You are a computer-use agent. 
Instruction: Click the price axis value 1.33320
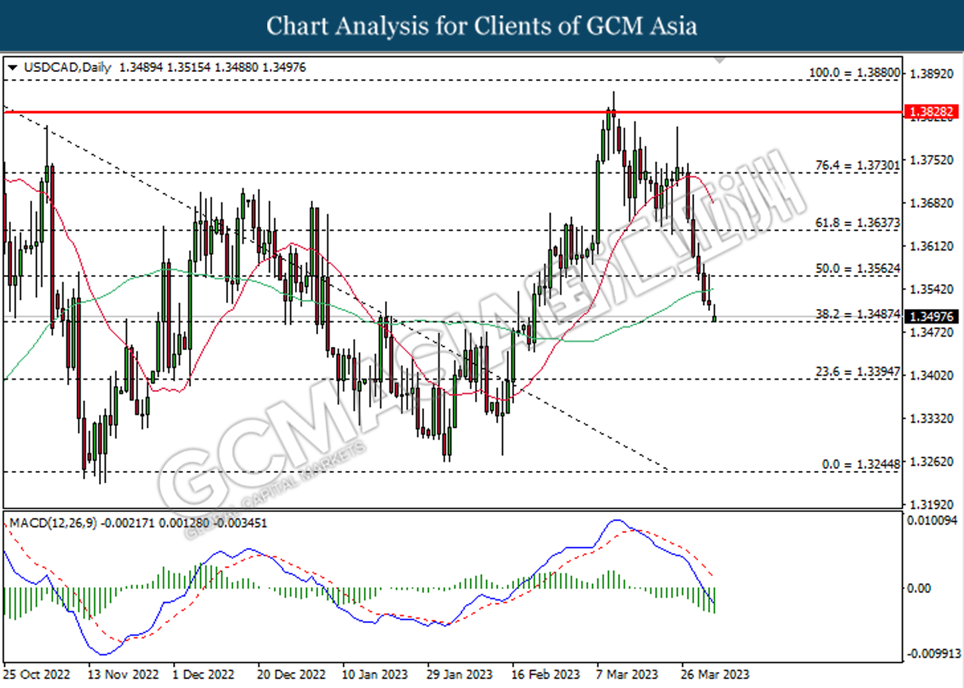(932, 418)
